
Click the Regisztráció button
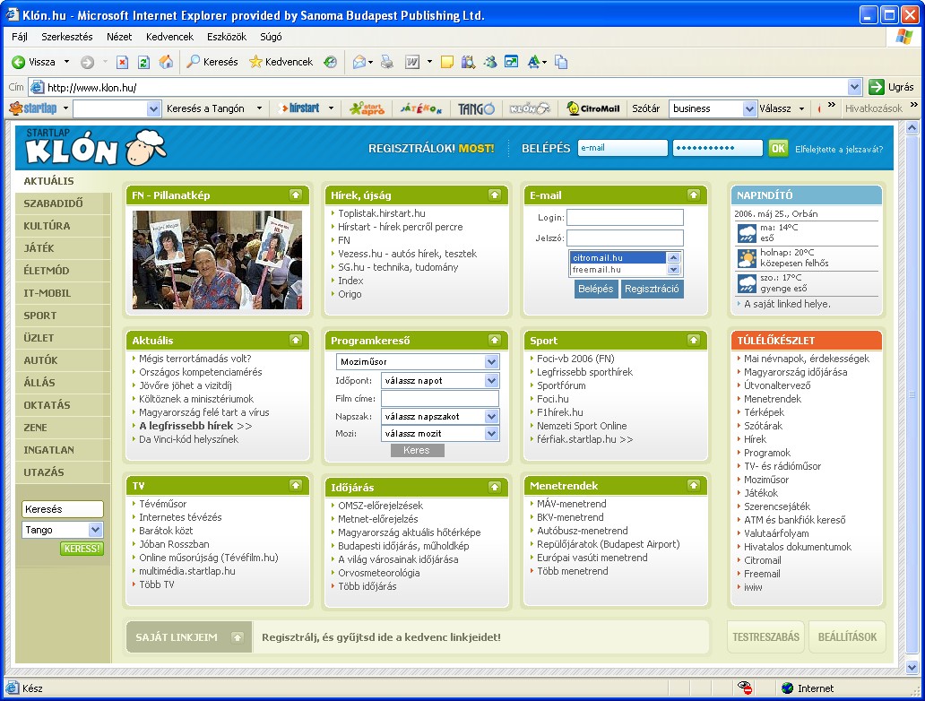click(652, 290)
